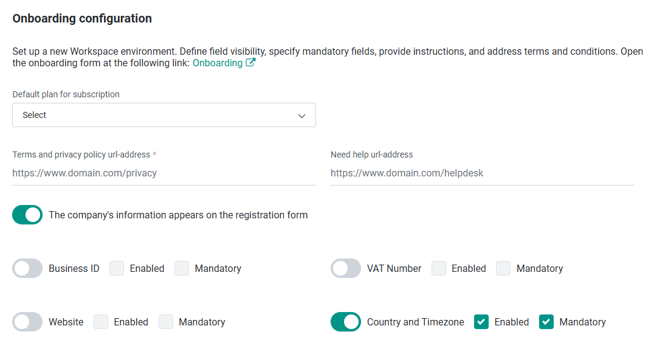Click the teal checkmark in Country Enabled checkbox
The height and width of the screenshot is (354, 671).
coord(481,322)
